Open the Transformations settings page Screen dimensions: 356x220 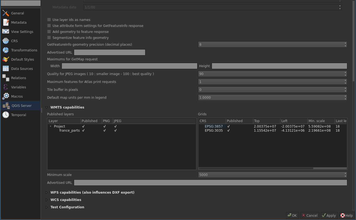coord(24,50)
